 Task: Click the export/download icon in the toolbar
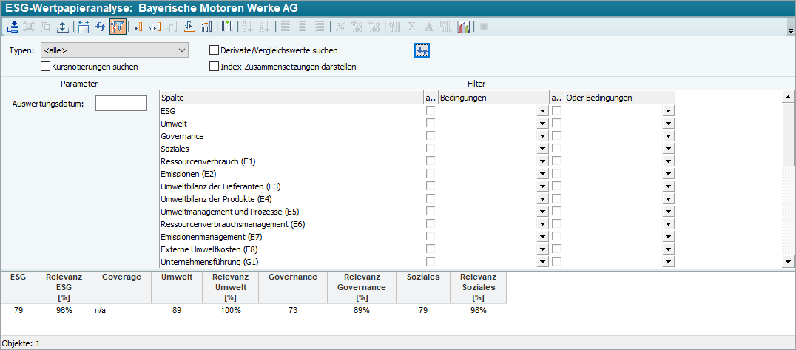[x=13, y=27]
